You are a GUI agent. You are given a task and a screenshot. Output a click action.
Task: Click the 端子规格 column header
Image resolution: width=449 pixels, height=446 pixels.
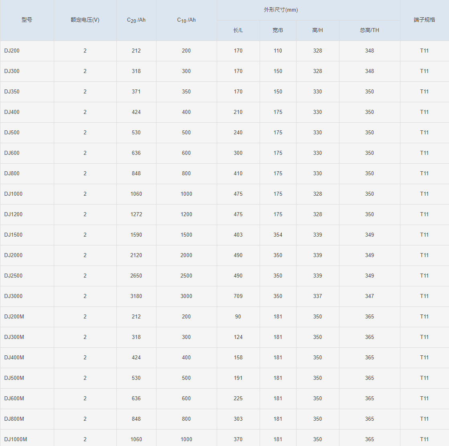point(425,20)
